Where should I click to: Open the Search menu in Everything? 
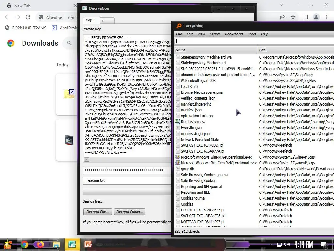point(215,34)
